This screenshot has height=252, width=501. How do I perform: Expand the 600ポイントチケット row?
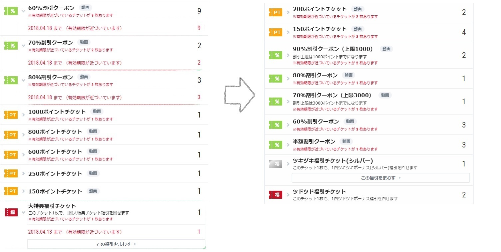23,155
